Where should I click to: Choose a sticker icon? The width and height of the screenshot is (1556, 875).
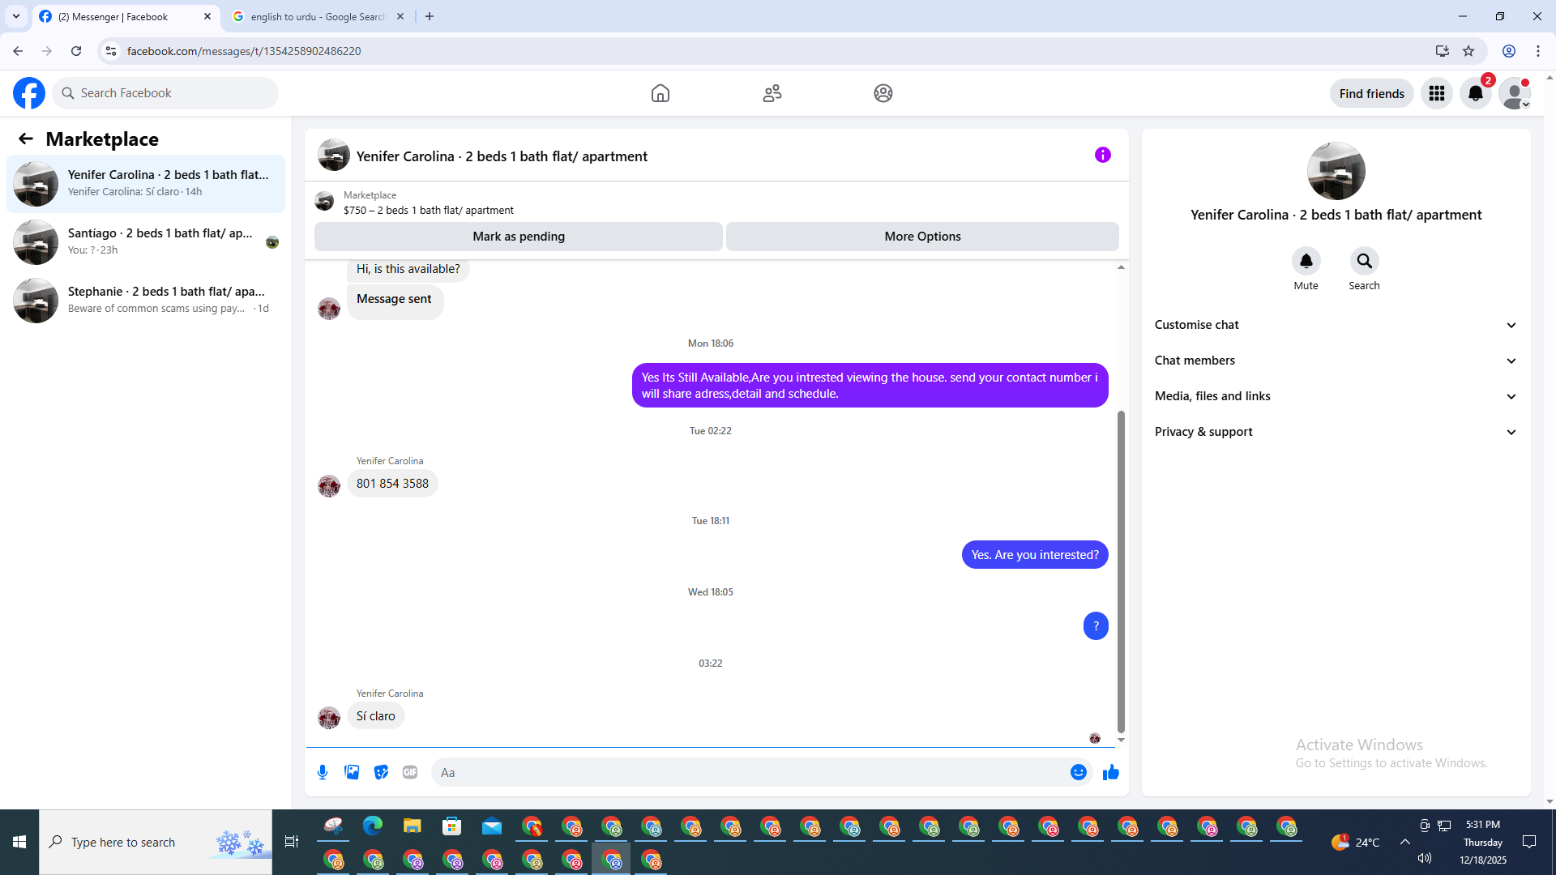381,772
